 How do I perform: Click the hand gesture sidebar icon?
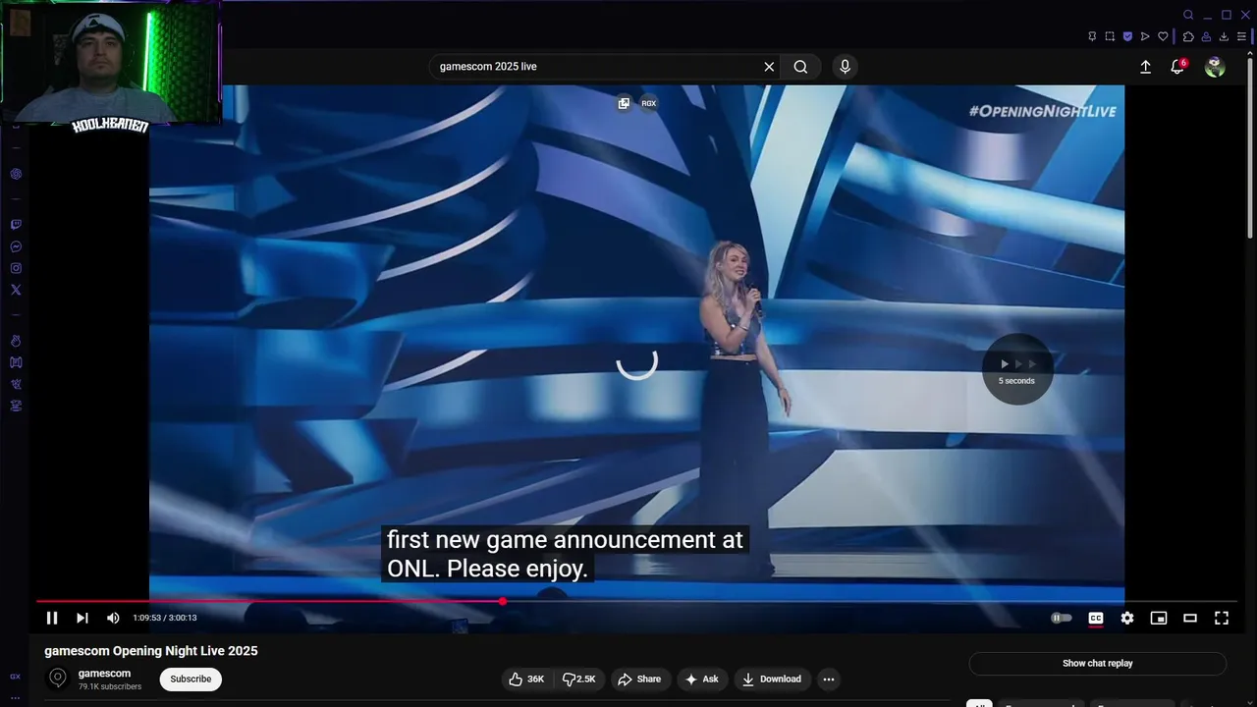tap(16, 341)
